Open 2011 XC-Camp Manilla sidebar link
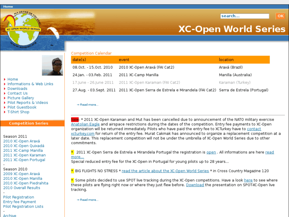Viewport: 289px width, 217px height. 23,151
